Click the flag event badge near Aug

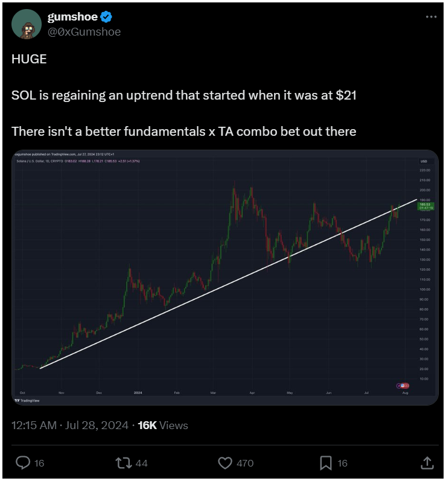coord(403,386)
